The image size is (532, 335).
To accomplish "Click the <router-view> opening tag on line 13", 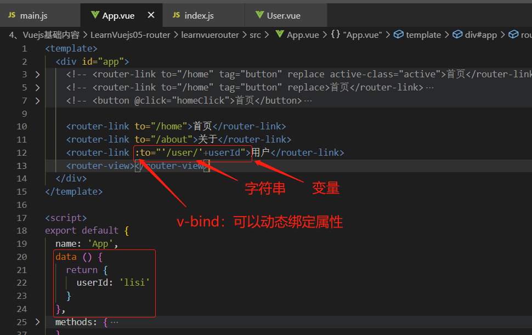I will click(x=100, y=166).
